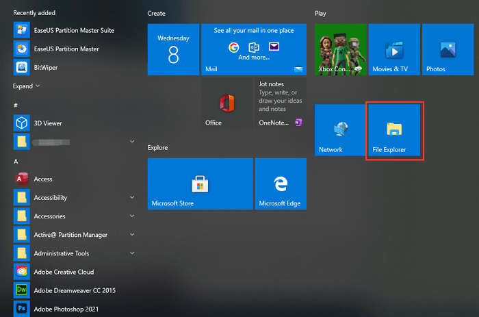
Task: Open the Xbox Console Companion tile
Action: click(x=340, y=49)
